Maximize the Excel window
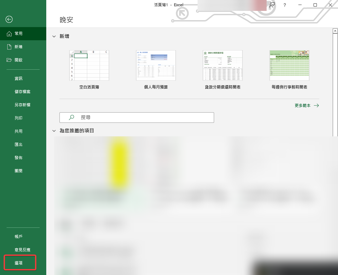Viewport: 338px width, 275px height. (x=315, y=5)
